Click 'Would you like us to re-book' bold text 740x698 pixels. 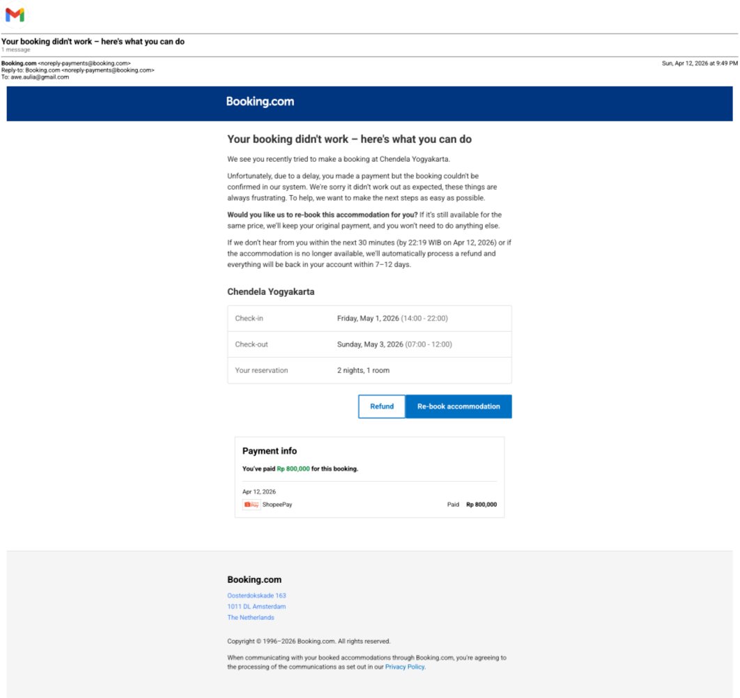click(323, 214)
